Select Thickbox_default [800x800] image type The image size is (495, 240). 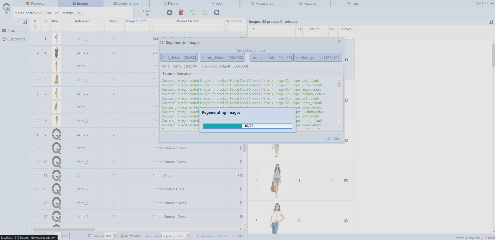tap(225, 66)
